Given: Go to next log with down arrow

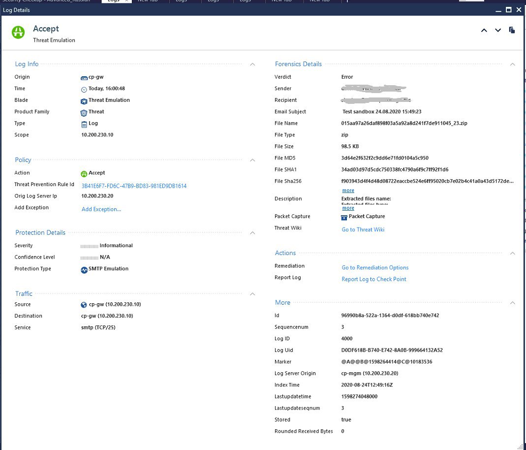Looking at the screenshot, I should click(x=498, y=30).
